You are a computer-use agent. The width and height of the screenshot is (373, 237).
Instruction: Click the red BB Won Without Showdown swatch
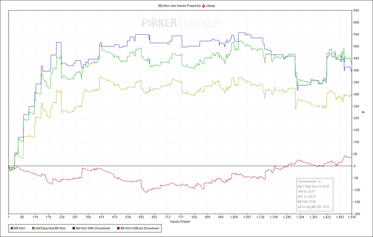pos(118,228)
